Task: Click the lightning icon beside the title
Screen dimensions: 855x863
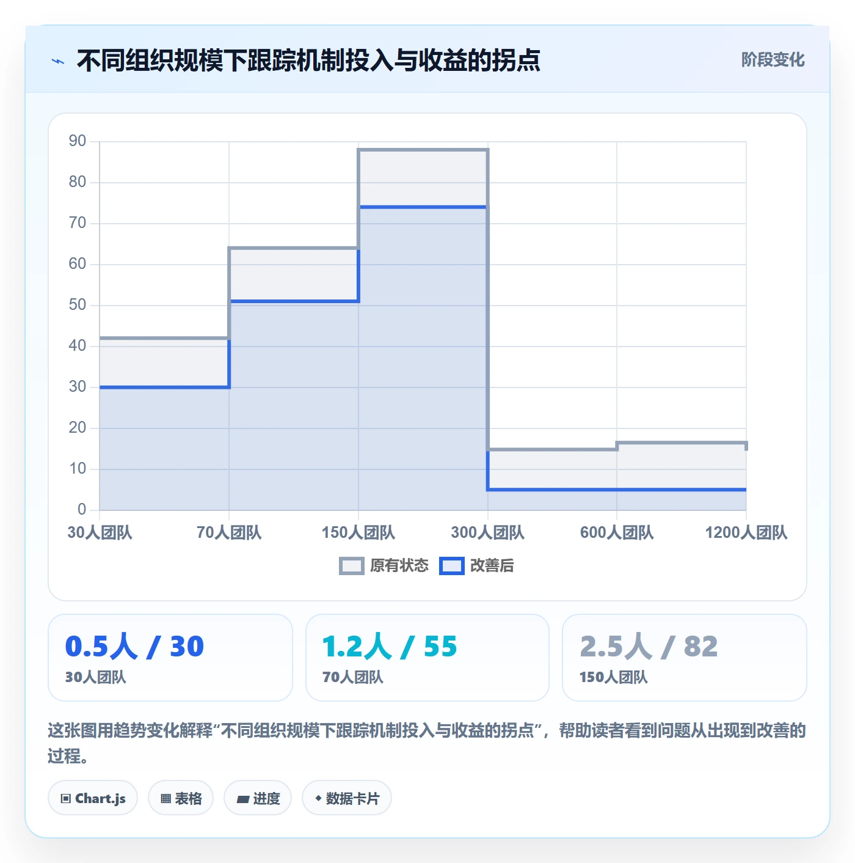Action: click(58, 61)
